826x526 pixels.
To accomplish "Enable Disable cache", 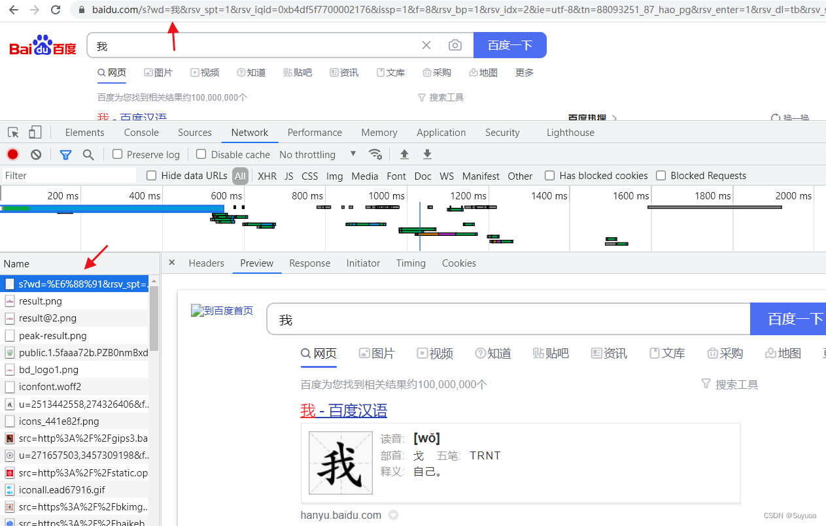I will (x=201, y=154).
